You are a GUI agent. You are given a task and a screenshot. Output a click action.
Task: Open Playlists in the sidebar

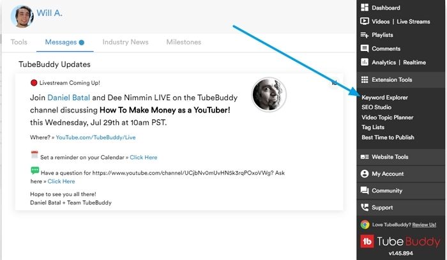pyautogui.click(x=383, y=34)
